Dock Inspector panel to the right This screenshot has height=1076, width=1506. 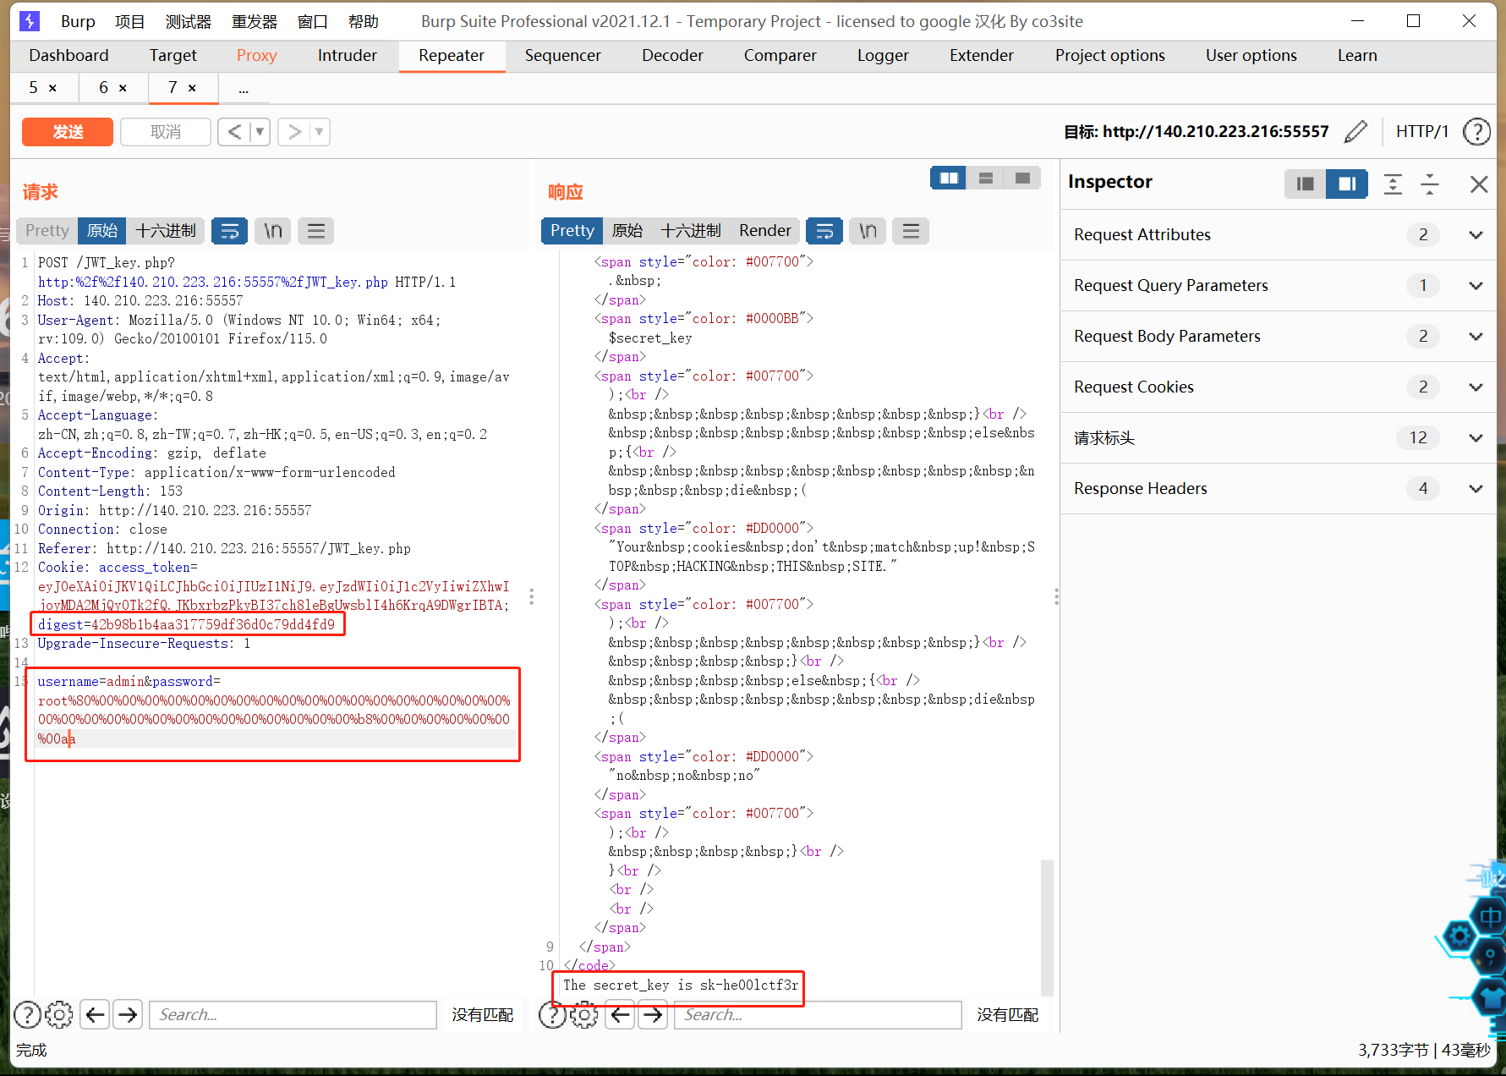click(1347, 184)
